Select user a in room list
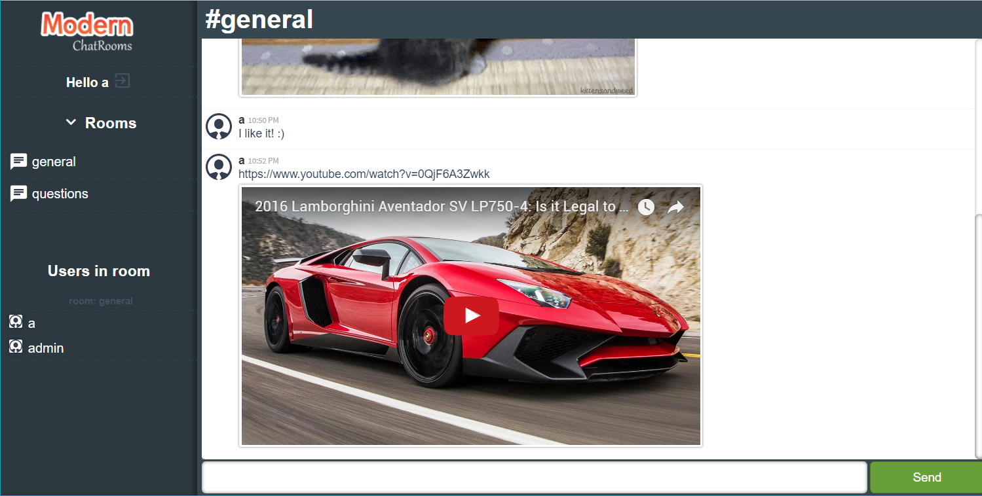The image size is (982, 496). click(31, 323)
